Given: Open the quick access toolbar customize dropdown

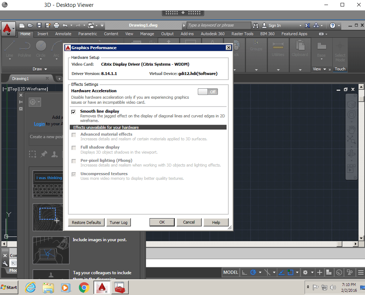Looking at the screenshot, I should [x=102, y=25].
